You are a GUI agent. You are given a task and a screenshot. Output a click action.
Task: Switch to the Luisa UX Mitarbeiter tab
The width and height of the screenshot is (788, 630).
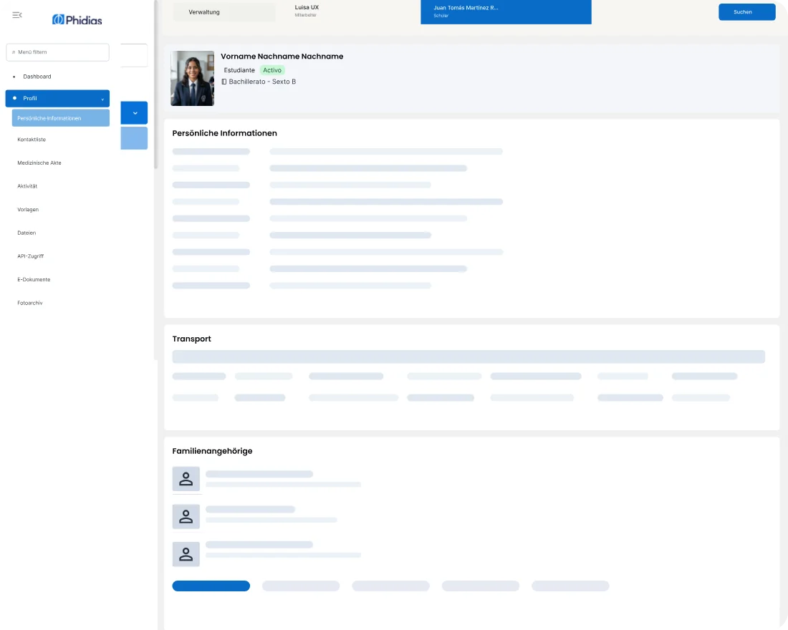coord(307,11)
